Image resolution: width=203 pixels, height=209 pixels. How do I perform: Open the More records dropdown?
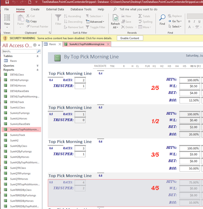tap(145, 27)
